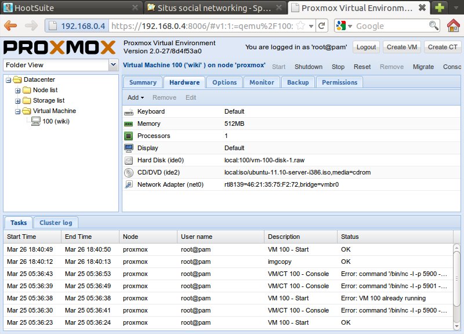Select the 'VM 100 already running' error row
Image resolution: width=464 pixels, height=334 pixels.
point(229,298)
